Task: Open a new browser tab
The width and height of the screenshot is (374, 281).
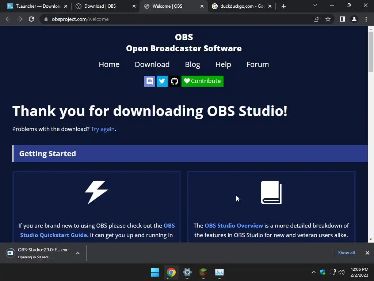Action: click(283, 6)
